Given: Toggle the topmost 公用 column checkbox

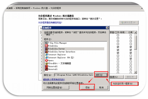Looking at the screenshot, I should (x=131, y=35).
